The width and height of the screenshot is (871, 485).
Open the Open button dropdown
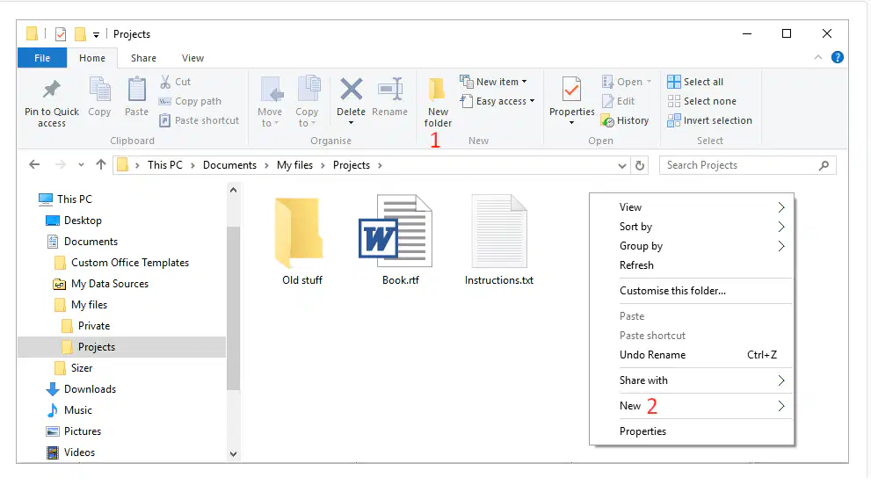(x=649, y=82)
